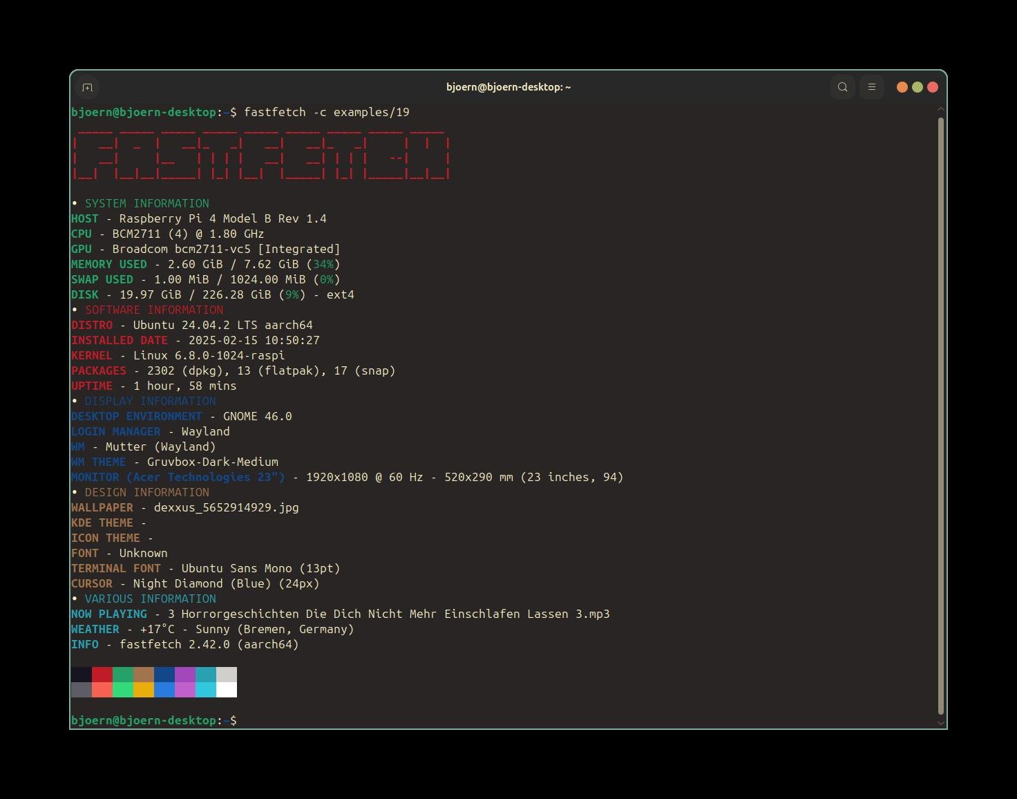The image size is (1017, 799).
Task: Minimize the terminal with the orange button
Action: (x=902, y=87)
